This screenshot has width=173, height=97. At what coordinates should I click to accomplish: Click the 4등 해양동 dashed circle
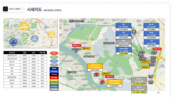(13, 42)
